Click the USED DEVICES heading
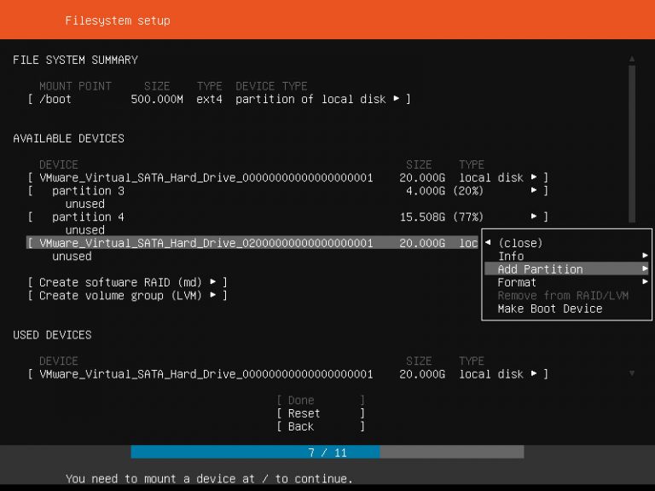 [x=52, y=335]
